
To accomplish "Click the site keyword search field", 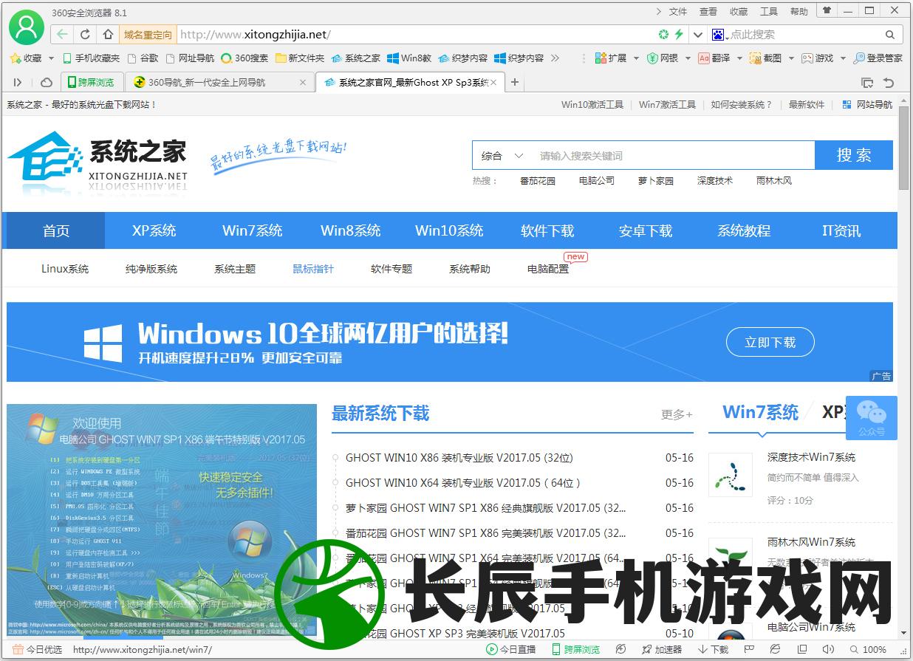I will [672, 156].
